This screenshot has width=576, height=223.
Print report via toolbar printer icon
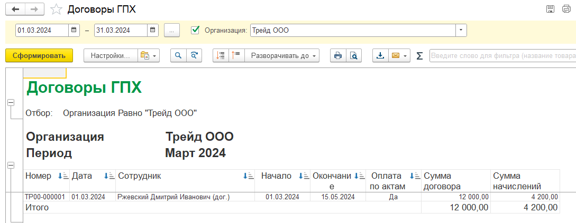pyautogui.click(x=337, y=56)
